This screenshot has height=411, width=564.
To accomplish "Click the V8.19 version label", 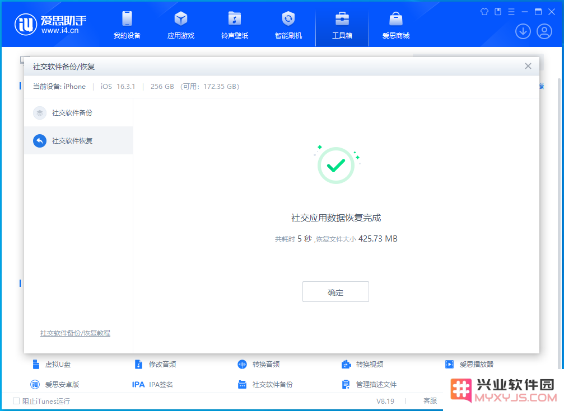I will point(385,401).
